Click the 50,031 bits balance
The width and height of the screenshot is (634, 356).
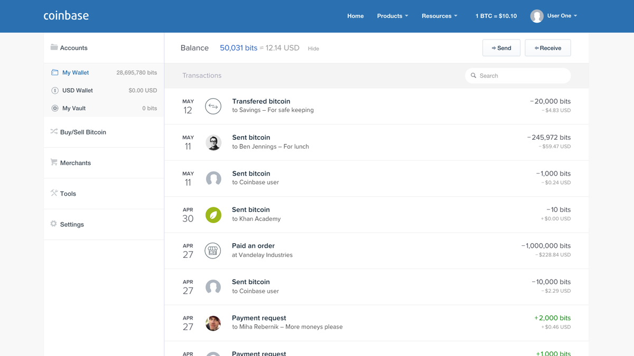[x=238, y=47]
